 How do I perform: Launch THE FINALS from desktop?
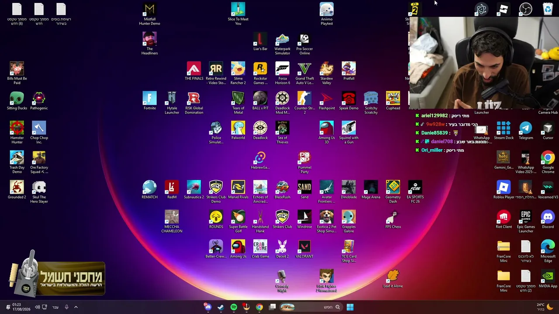[194, 72]
